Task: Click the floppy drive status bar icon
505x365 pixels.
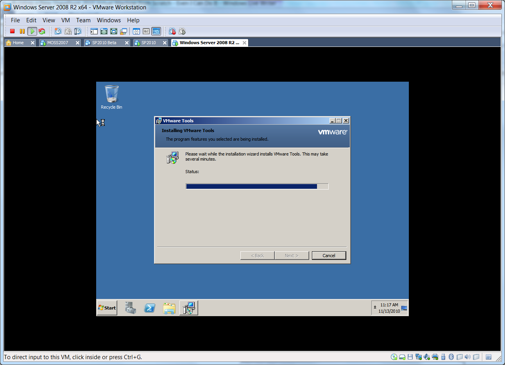Action: 410,357
